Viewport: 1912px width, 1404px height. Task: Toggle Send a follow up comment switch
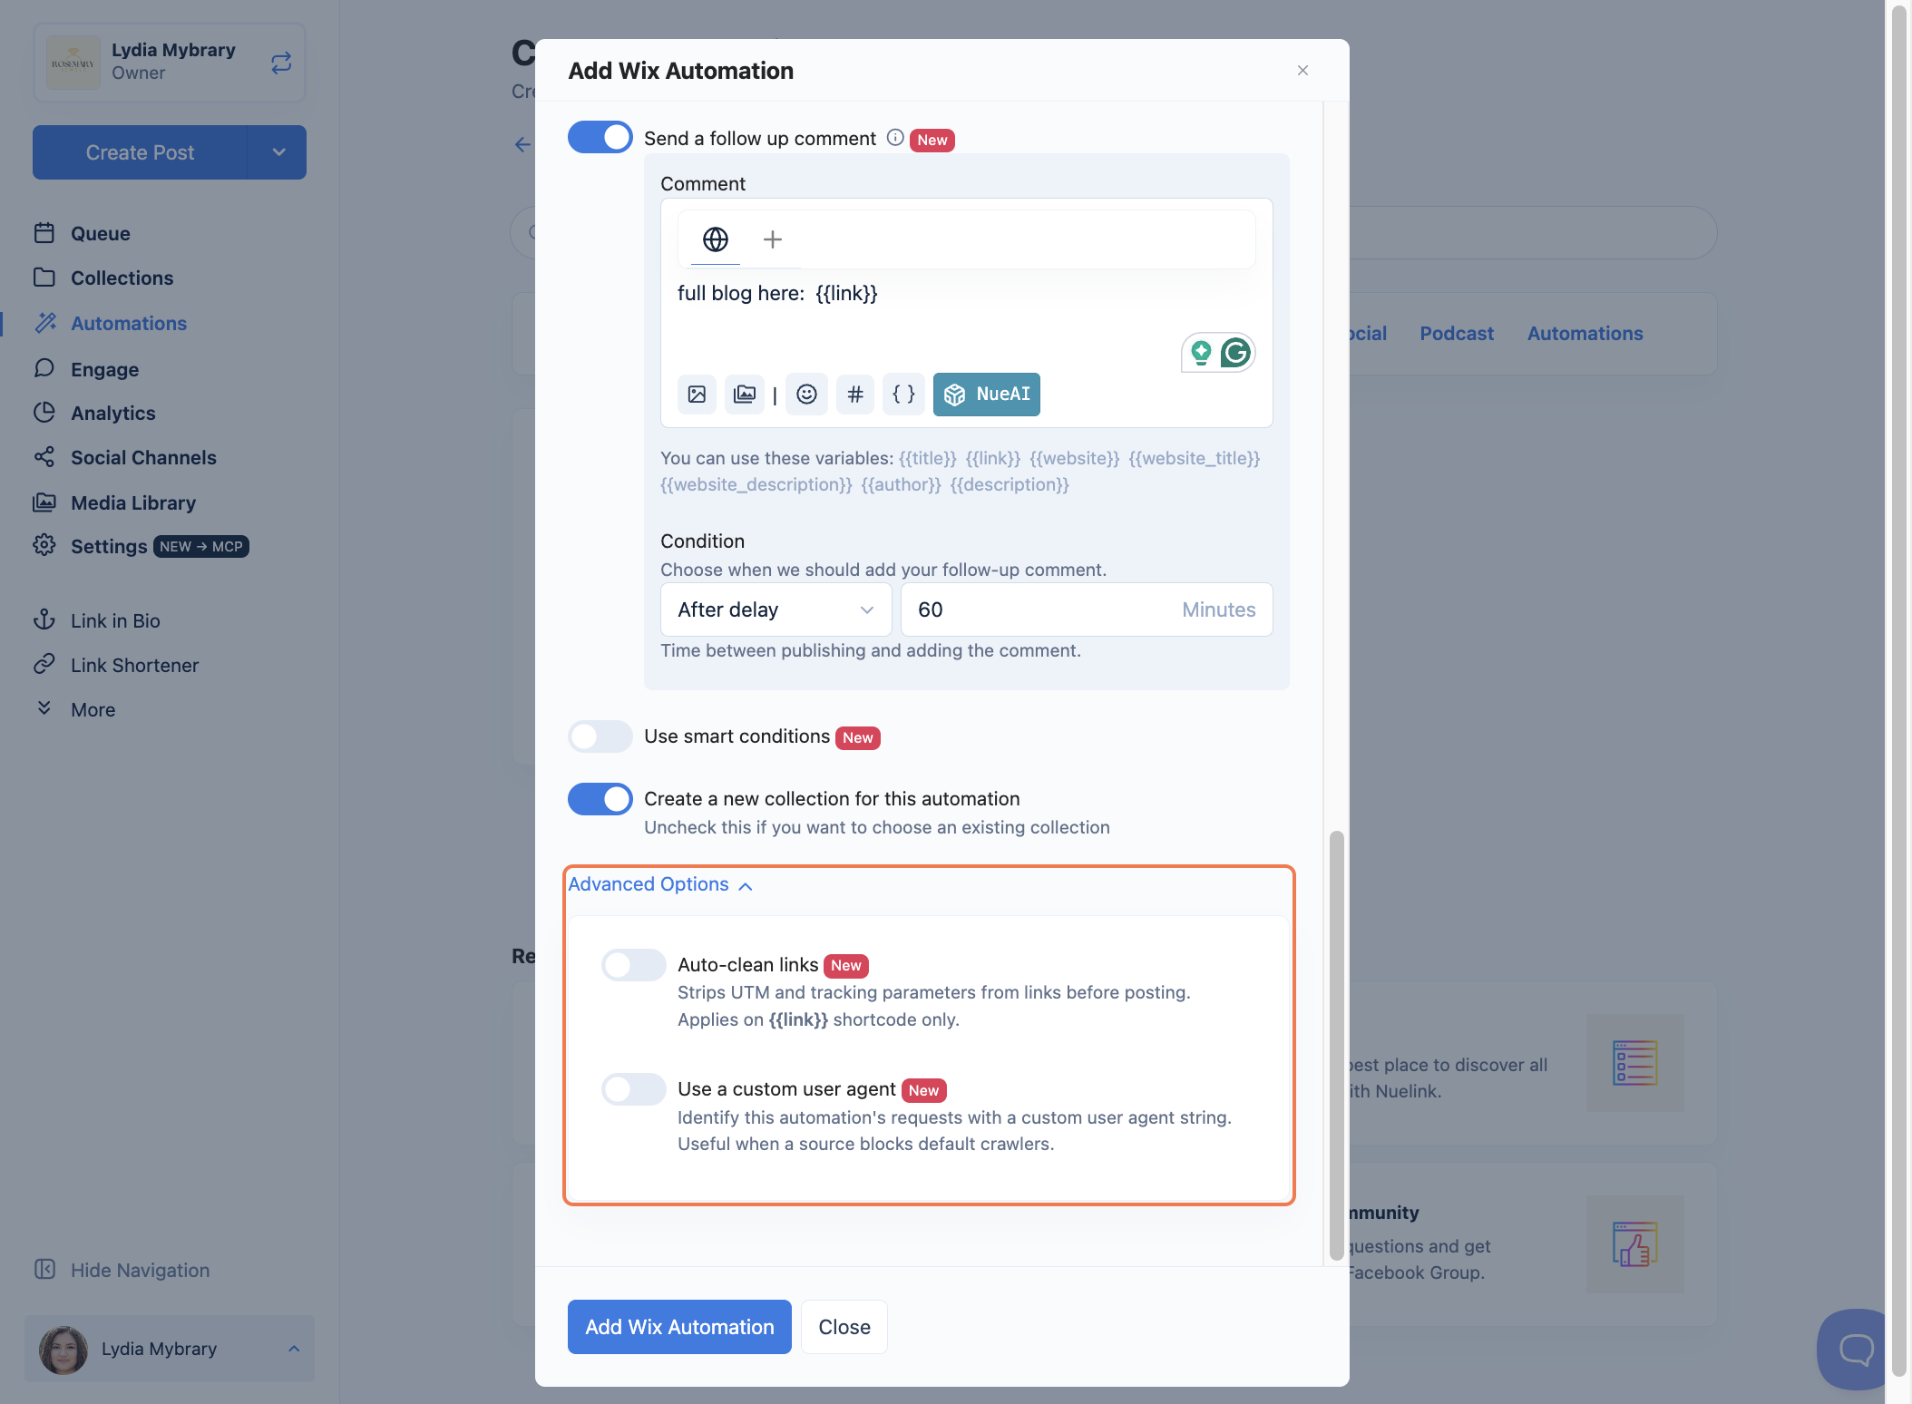pos(600,138)
